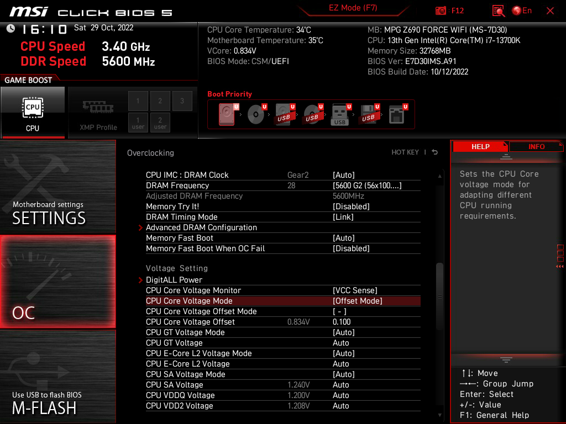Click the USB floppy boot device icon
The height and width of the screenshot is (424, 566).
point(369,115)
